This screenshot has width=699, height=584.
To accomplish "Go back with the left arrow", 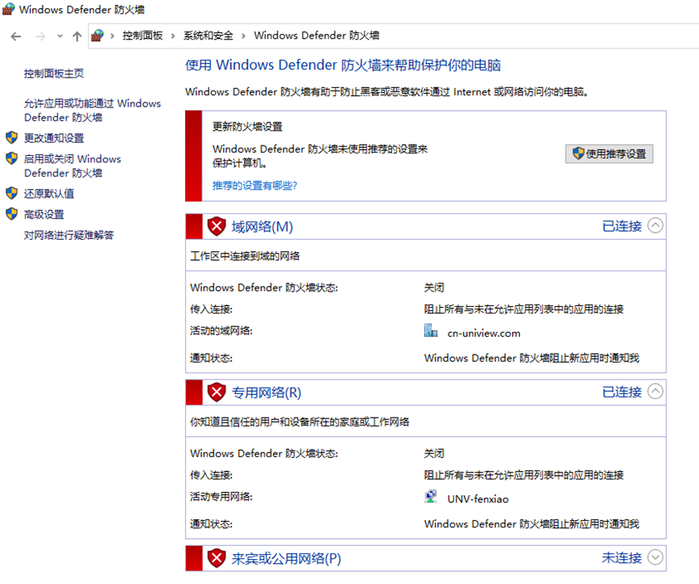I will coord(16,36).
